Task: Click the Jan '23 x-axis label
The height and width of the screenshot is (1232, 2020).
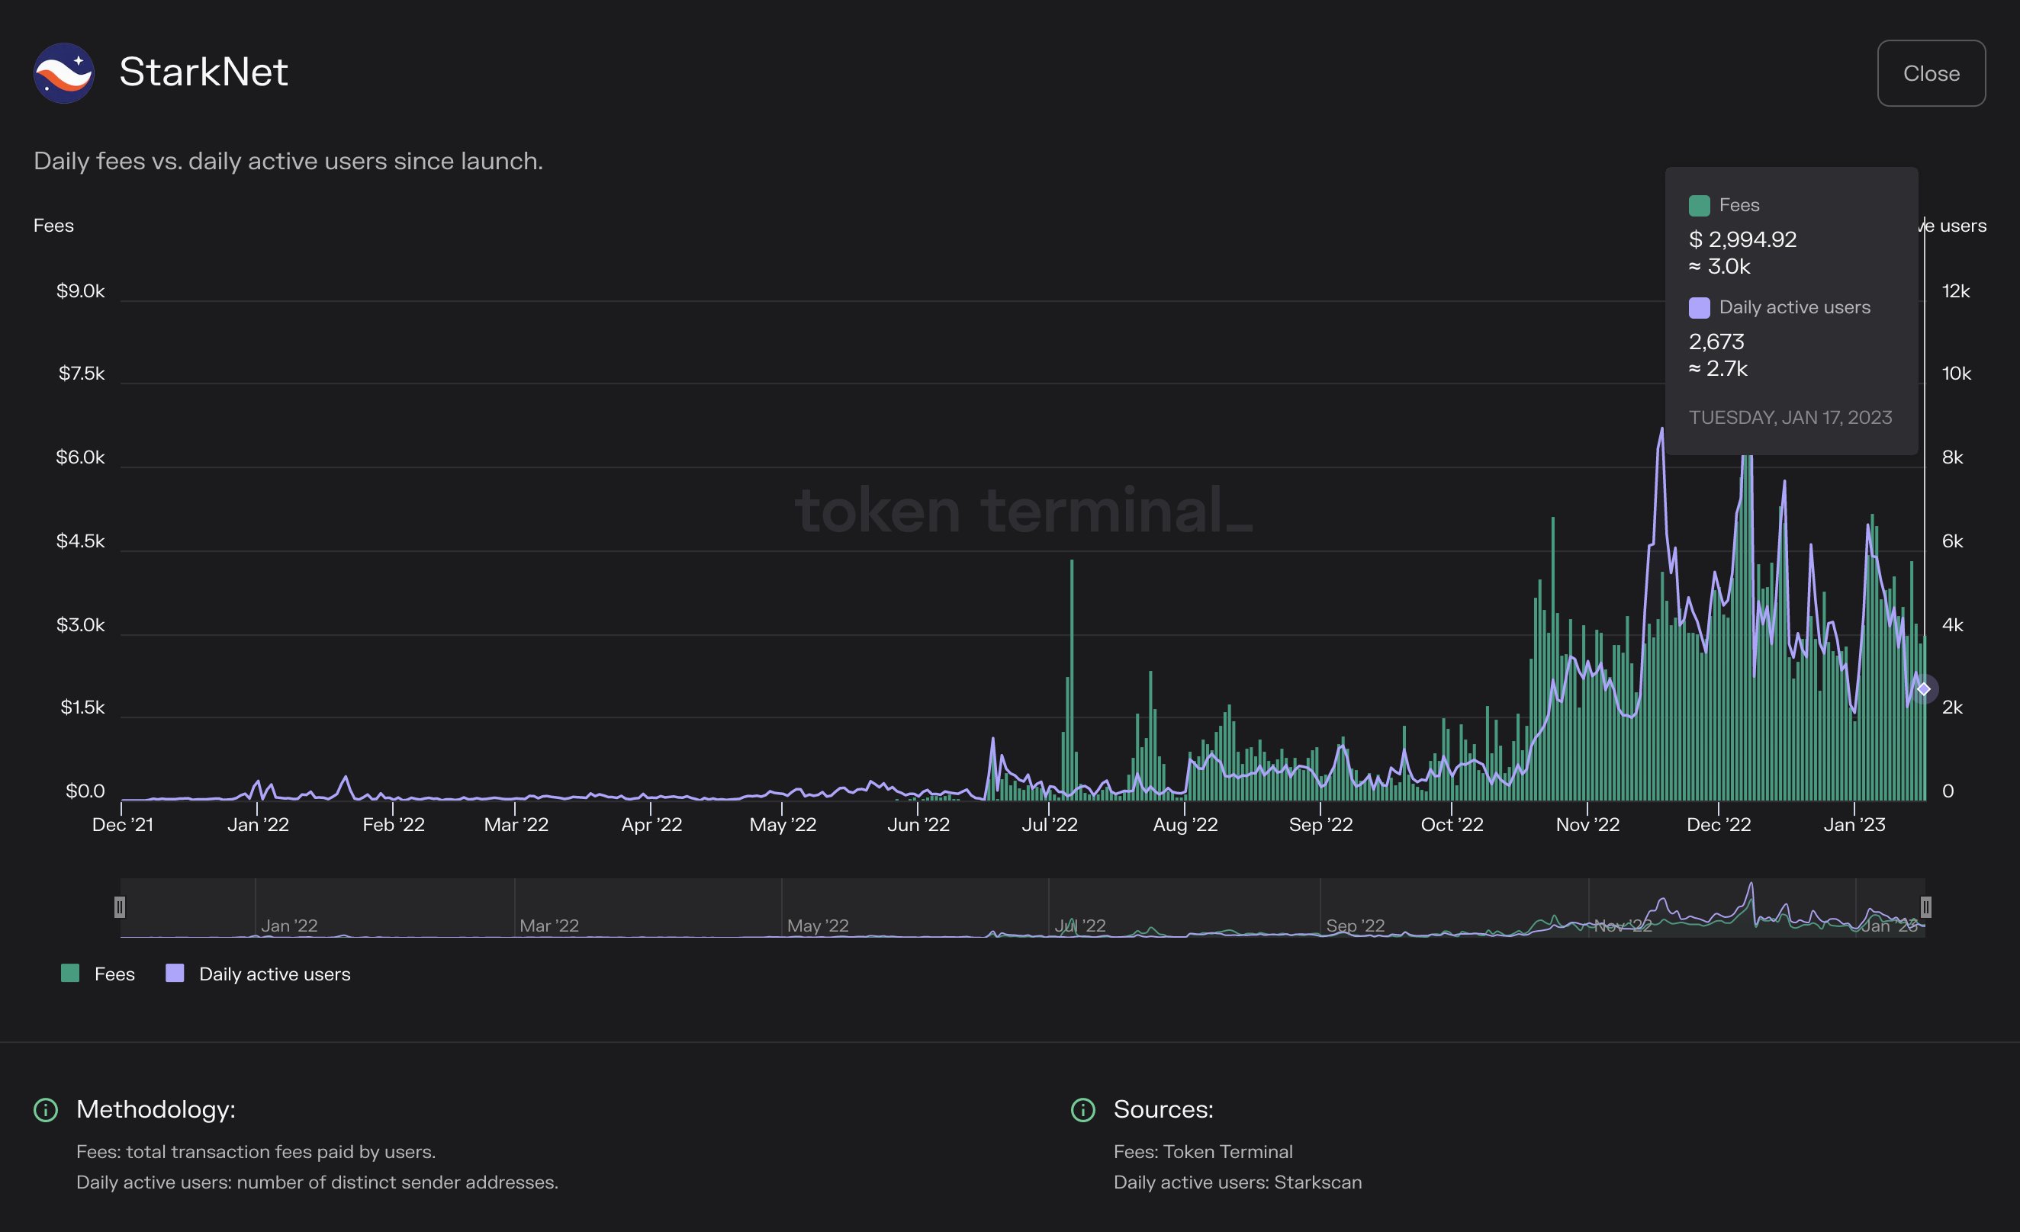Action: click(1854, 824)
